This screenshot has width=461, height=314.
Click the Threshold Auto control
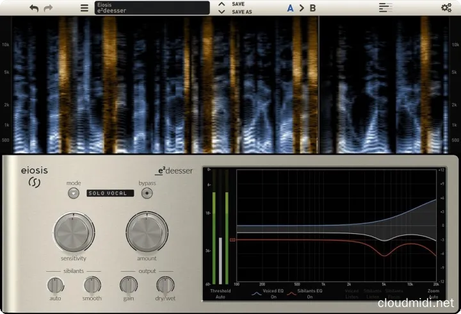[x=220, y=293]
